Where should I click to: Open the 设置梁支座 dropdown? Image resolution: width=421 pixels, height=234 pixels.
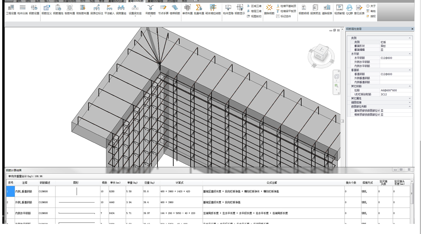point(135,10)
